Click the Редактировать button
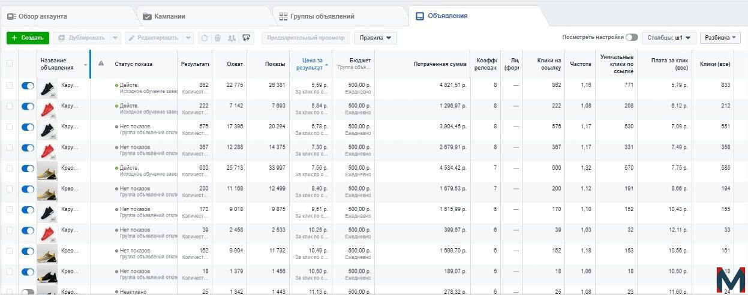The image size is (748, 295). point(154,38)
